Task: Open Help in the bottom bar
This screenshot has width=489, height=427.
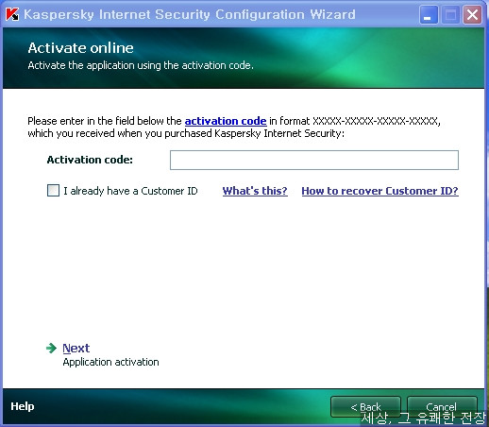Action: click(x=23, y=406)
